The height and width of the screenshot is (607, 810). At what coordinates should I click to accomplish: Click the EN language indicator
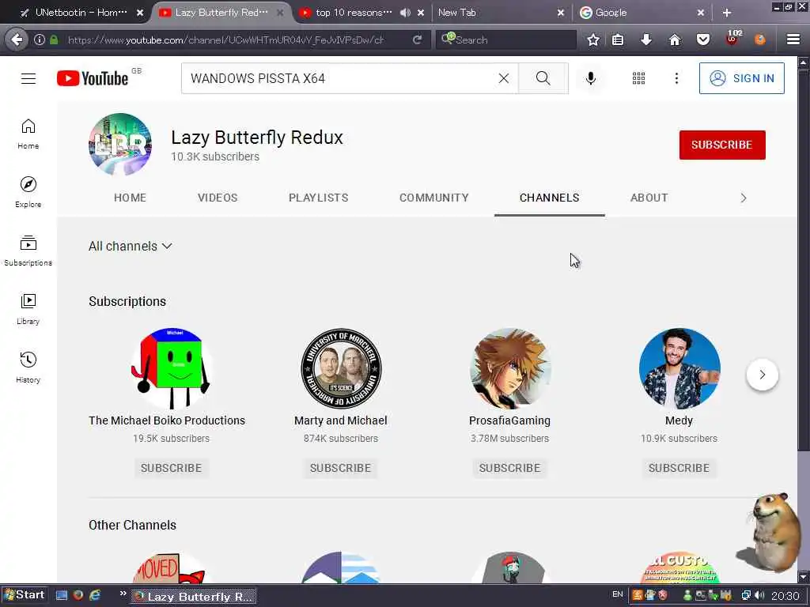tap(617, 594)
